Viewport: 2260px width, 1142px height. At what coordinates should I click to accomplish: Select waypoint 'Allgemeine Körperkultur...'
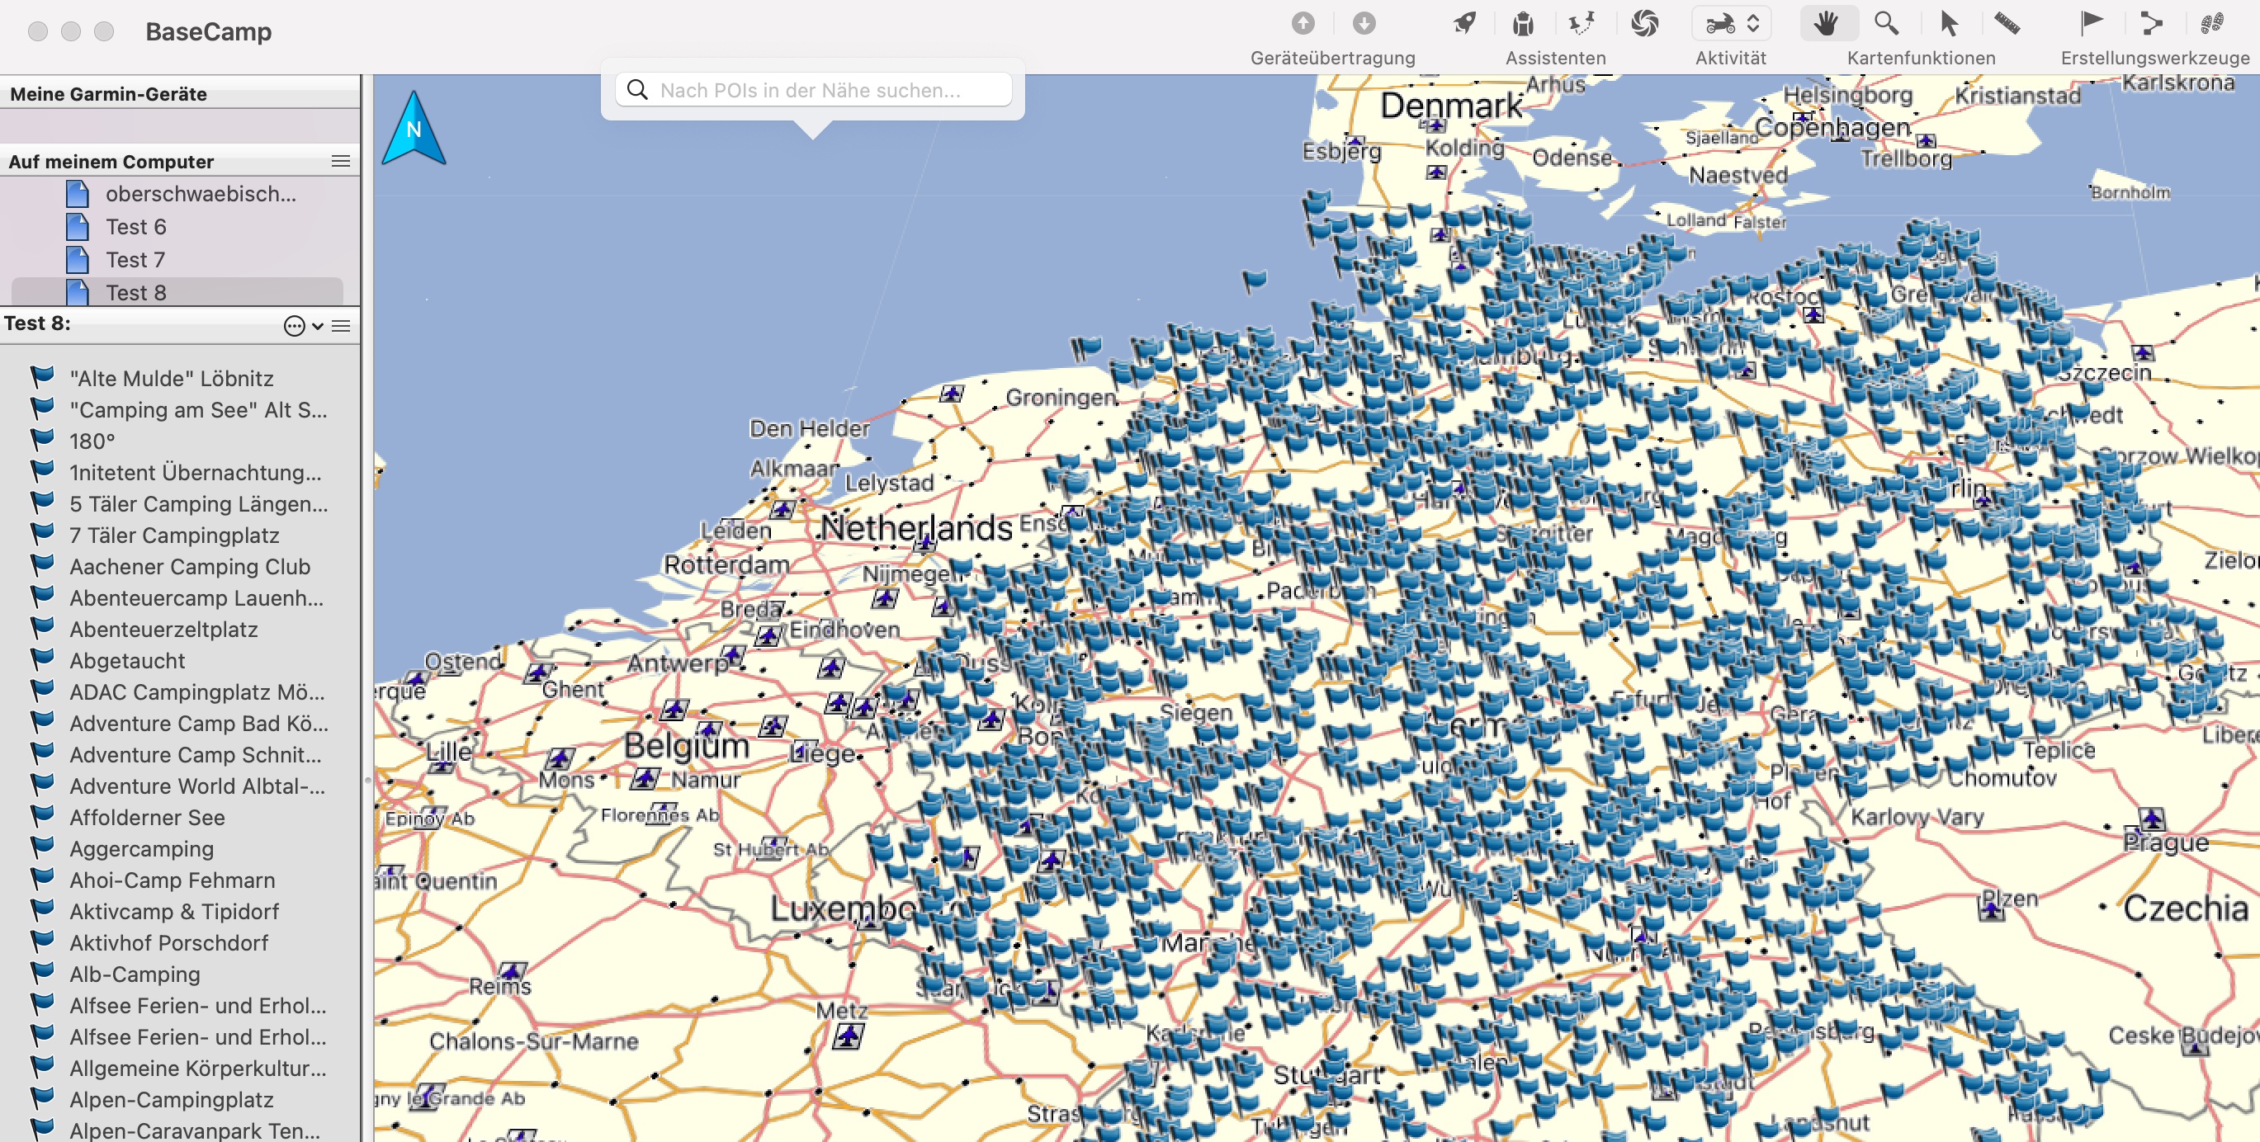[197, 1069]
